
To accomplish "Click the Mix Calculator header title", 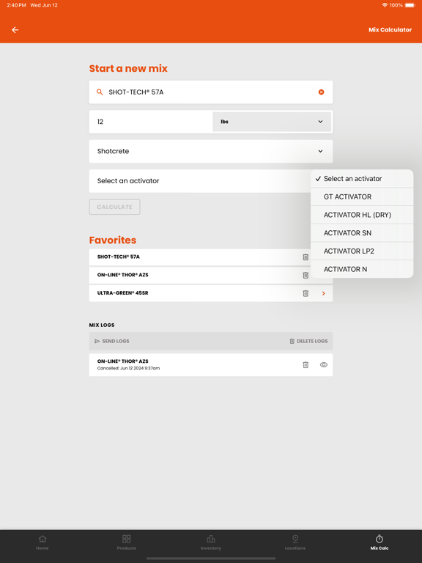I will click(x=390, y=30).
